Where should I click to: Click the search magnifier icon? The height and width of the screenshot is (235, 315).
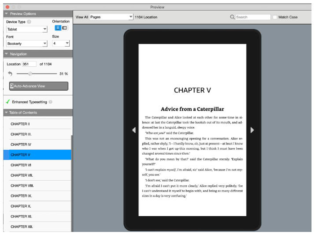click(x=232, y=17)
